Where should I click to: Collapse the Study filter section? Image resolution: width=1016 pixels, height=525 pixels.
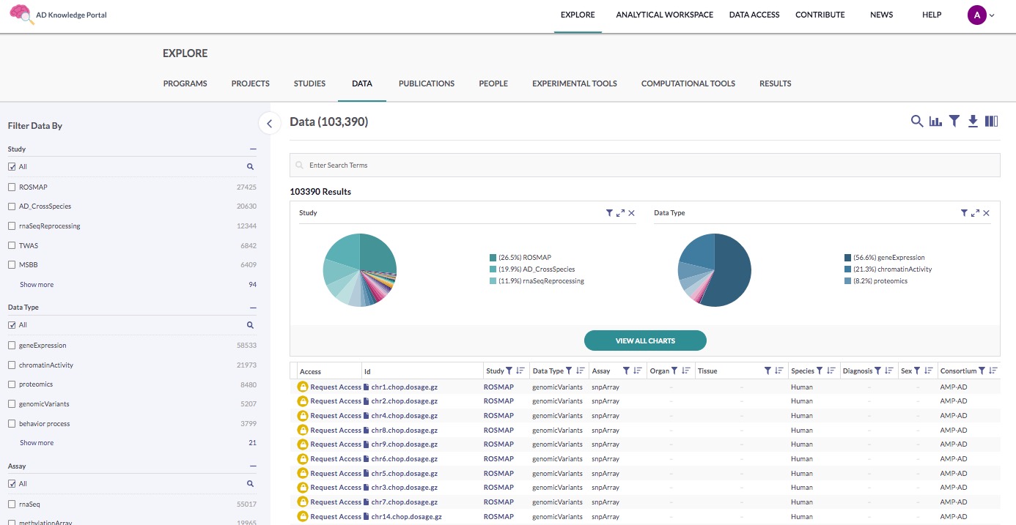click(x=253, y=149)
